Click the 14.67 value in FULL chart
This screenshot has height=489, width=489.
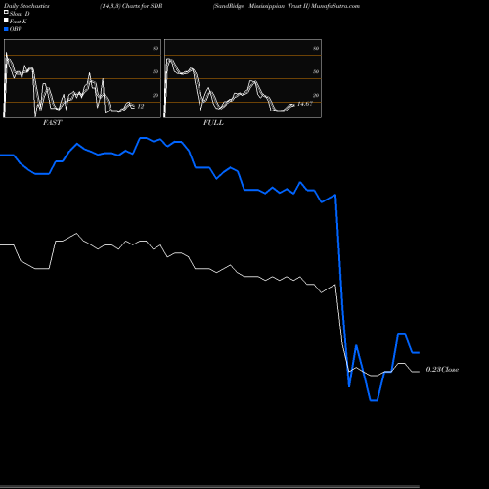click(x=305, y=104)
